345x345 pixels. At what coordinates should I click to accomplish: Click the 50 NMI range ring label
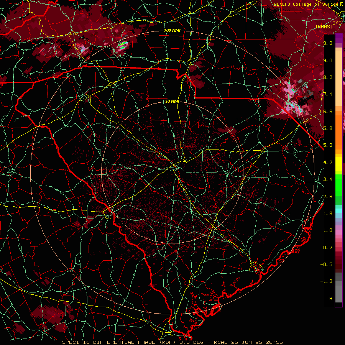[x=172, y=101]
